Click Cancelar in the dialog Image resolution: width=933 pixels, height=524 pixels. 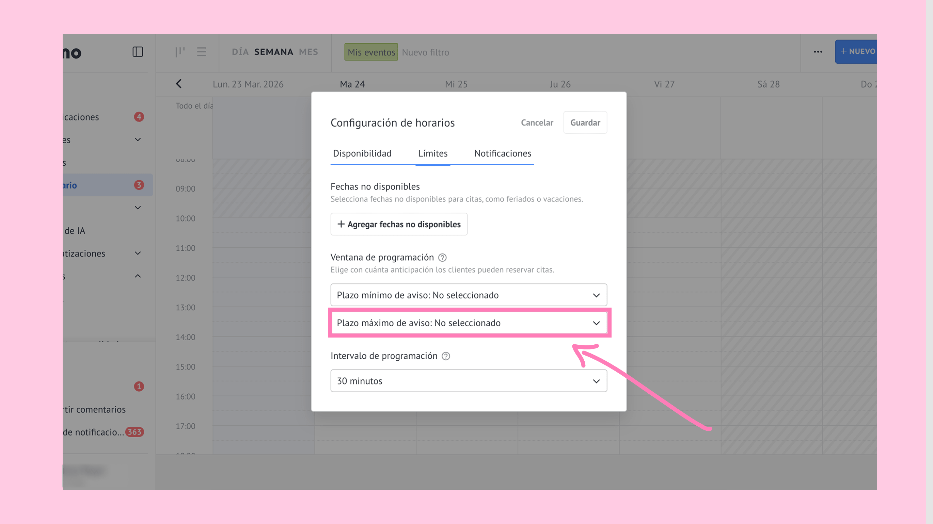pos(537,123)
